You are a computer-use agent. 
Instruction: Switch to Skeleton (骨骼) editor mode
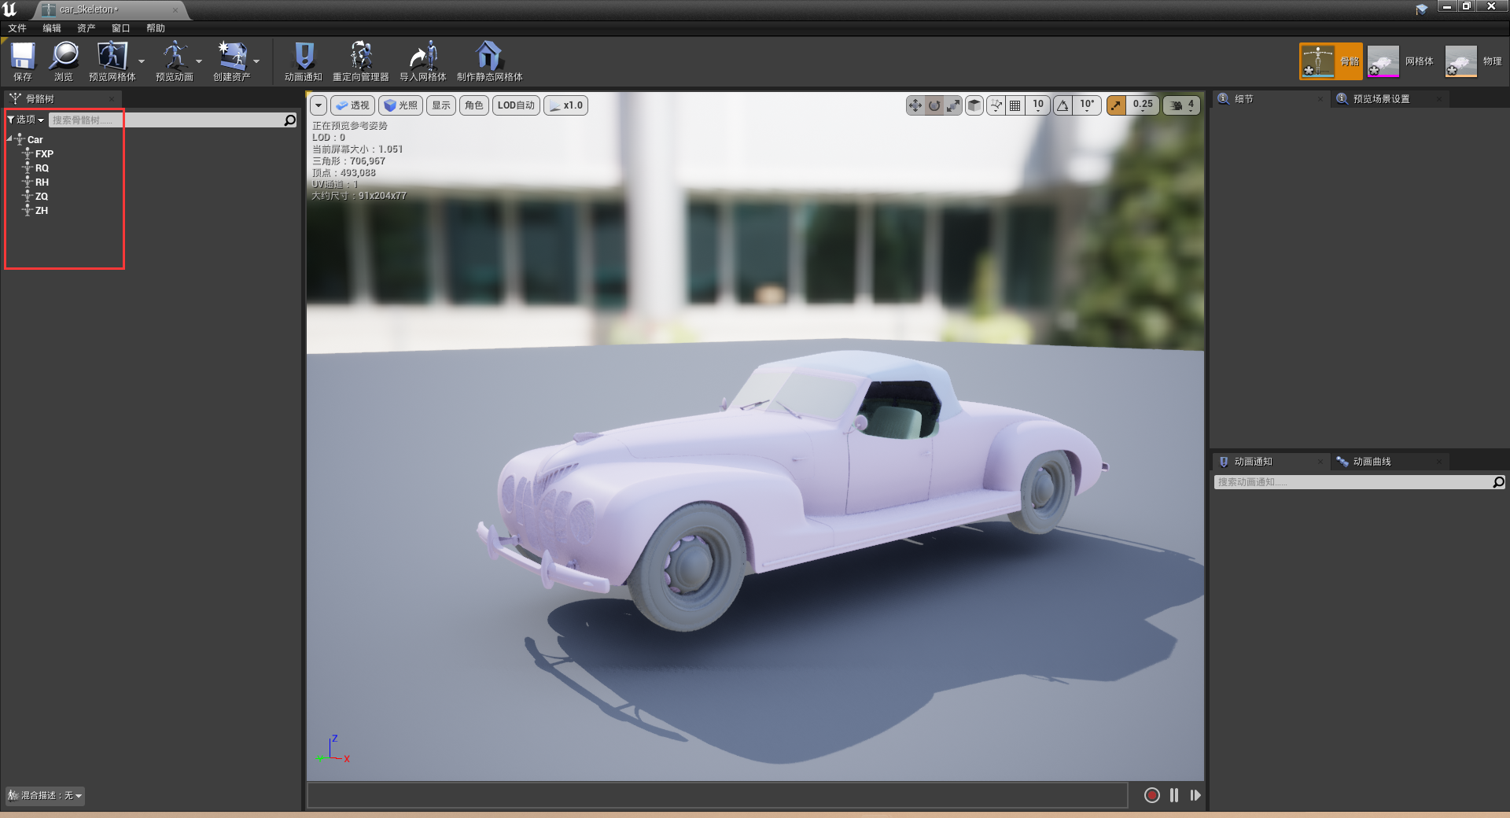coord(1331,61)
